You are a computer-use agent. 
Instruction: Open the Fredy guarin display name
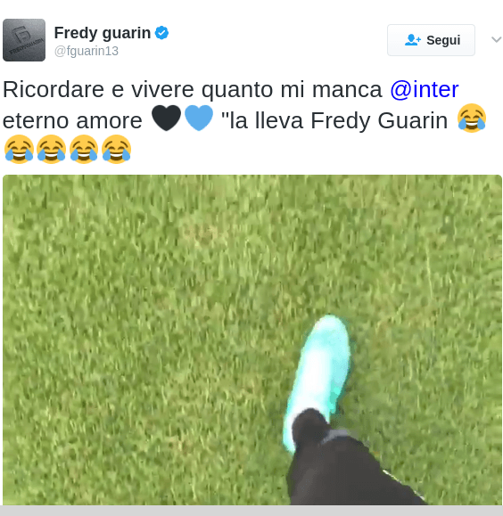tap(103, 33)
